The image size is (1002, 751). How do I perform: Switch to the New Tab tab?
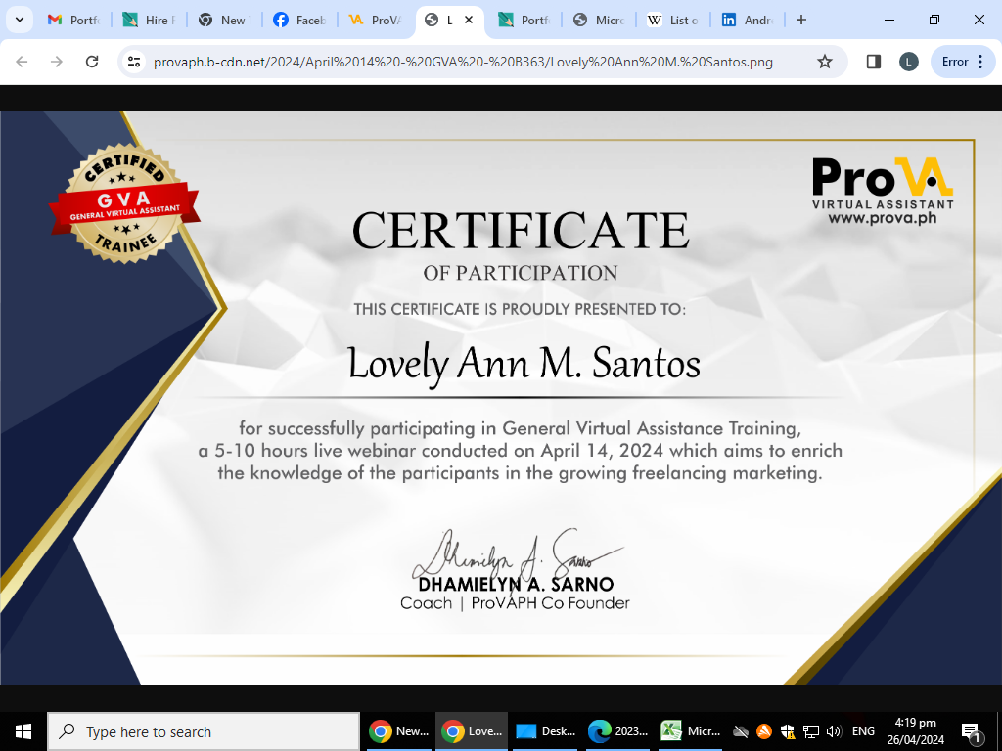224,20
